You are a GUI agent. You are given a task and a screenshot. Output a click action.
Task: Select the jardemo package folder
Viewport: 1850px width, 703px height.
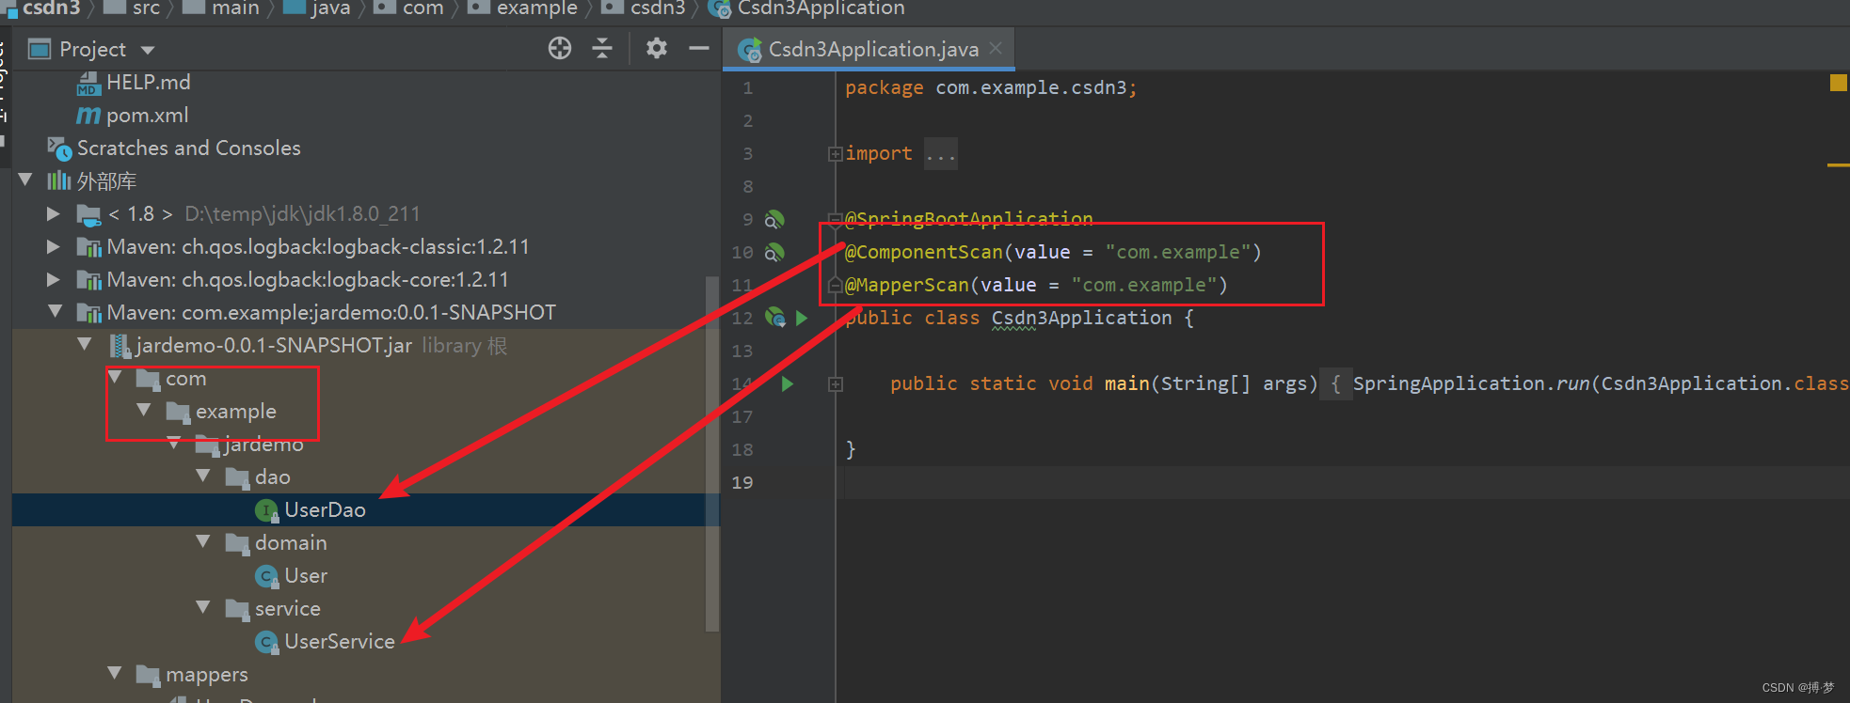click(263, 445)
